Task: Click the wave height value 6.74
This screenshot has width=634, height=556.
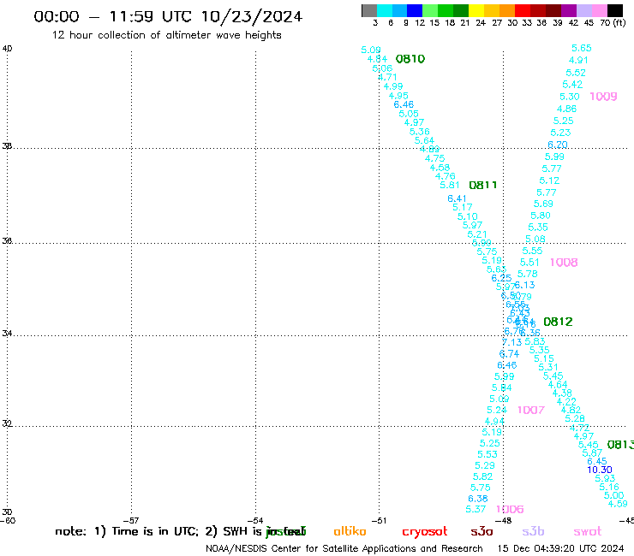Action: tap(509, 354)
